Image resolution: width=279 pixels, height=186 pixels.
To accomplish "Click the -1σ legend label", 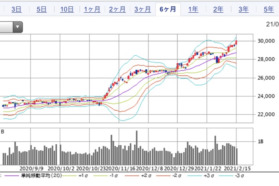I will [114, 176].
